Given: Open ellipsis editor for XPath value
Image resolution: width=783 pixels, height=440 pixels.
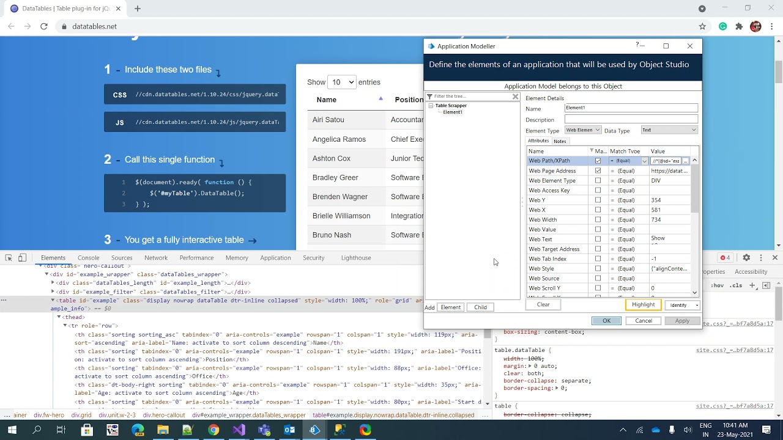Looking at the screenshot, I should point(685,161).
